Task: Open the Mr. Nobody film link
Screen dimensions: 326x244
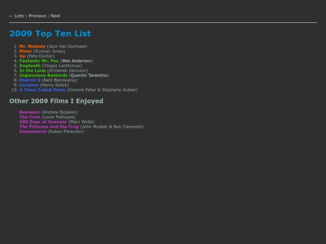Action: 33,46
